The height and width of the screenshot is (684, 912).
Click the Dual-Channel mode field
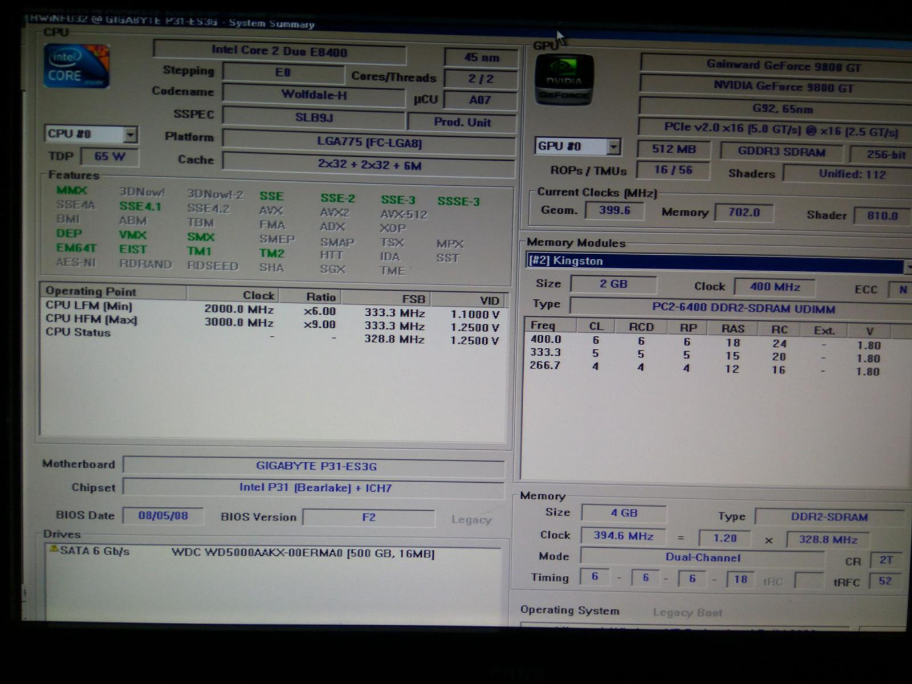click(702, 557)
